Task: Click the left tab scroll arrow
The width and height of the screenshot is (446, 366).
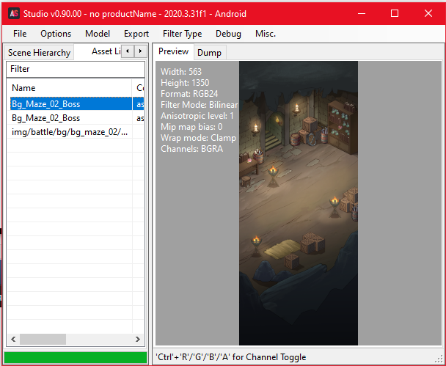Action: pos(128,51)
